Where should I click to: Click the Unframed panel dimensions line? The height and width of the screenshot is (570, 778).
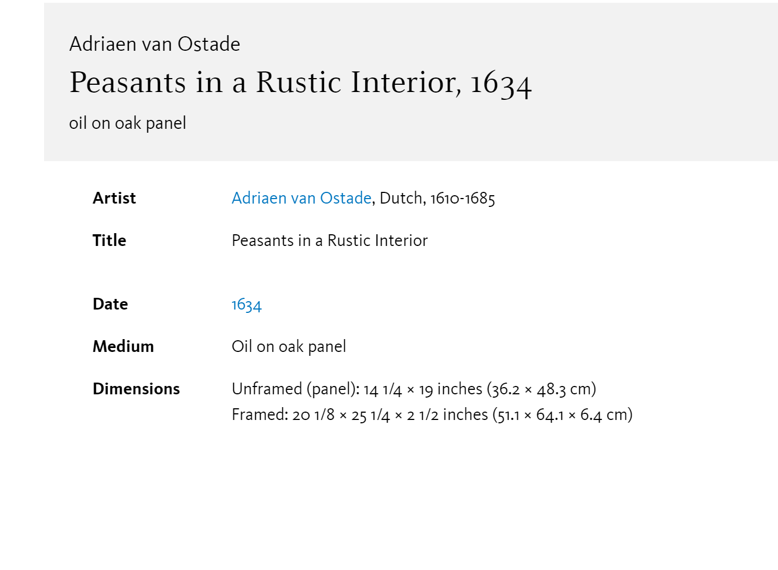coord(414,389)
